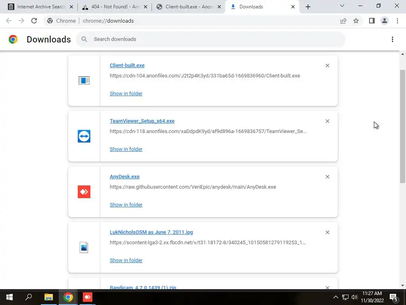Click the red AnyDesk file icon

(x=84, y=192)
